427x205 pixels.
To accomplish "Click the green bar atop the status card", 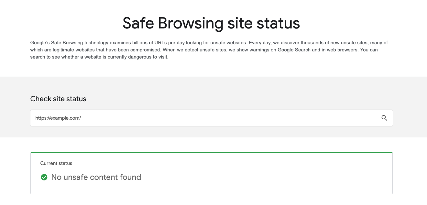I will (x=211, y=152).
